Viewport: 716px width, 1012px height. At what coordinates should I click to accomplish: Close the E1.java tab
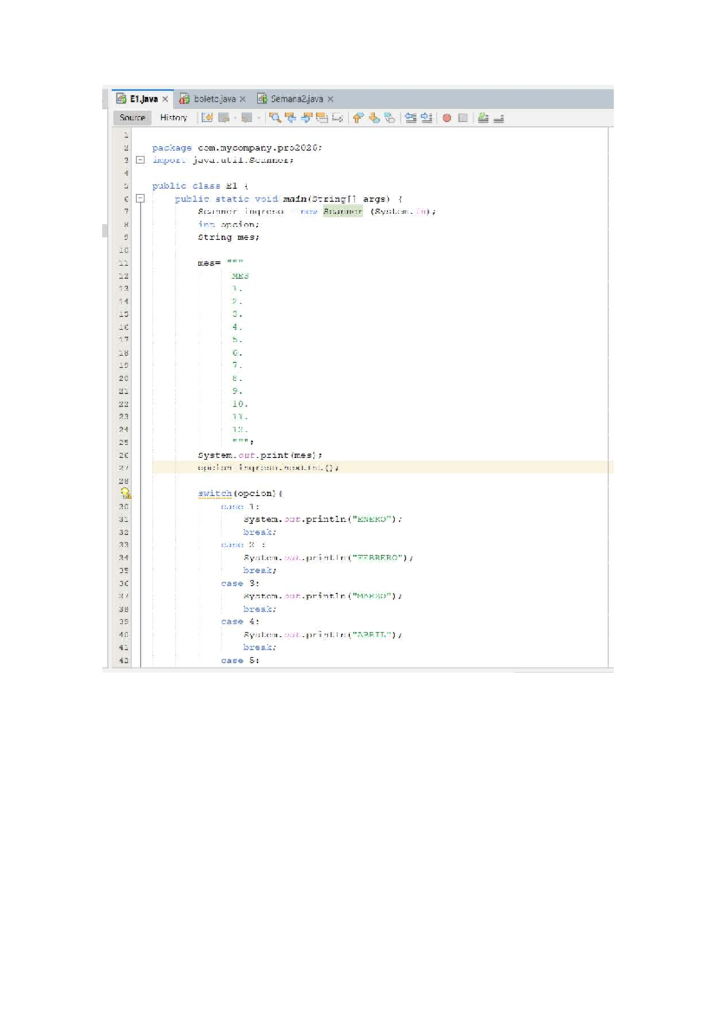click(165, 99)
